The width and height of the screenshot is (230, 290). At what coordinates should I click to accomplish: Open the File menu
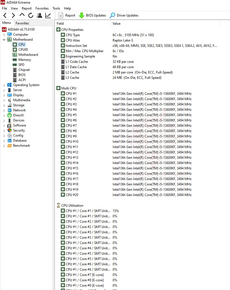(x=4, y=8)
